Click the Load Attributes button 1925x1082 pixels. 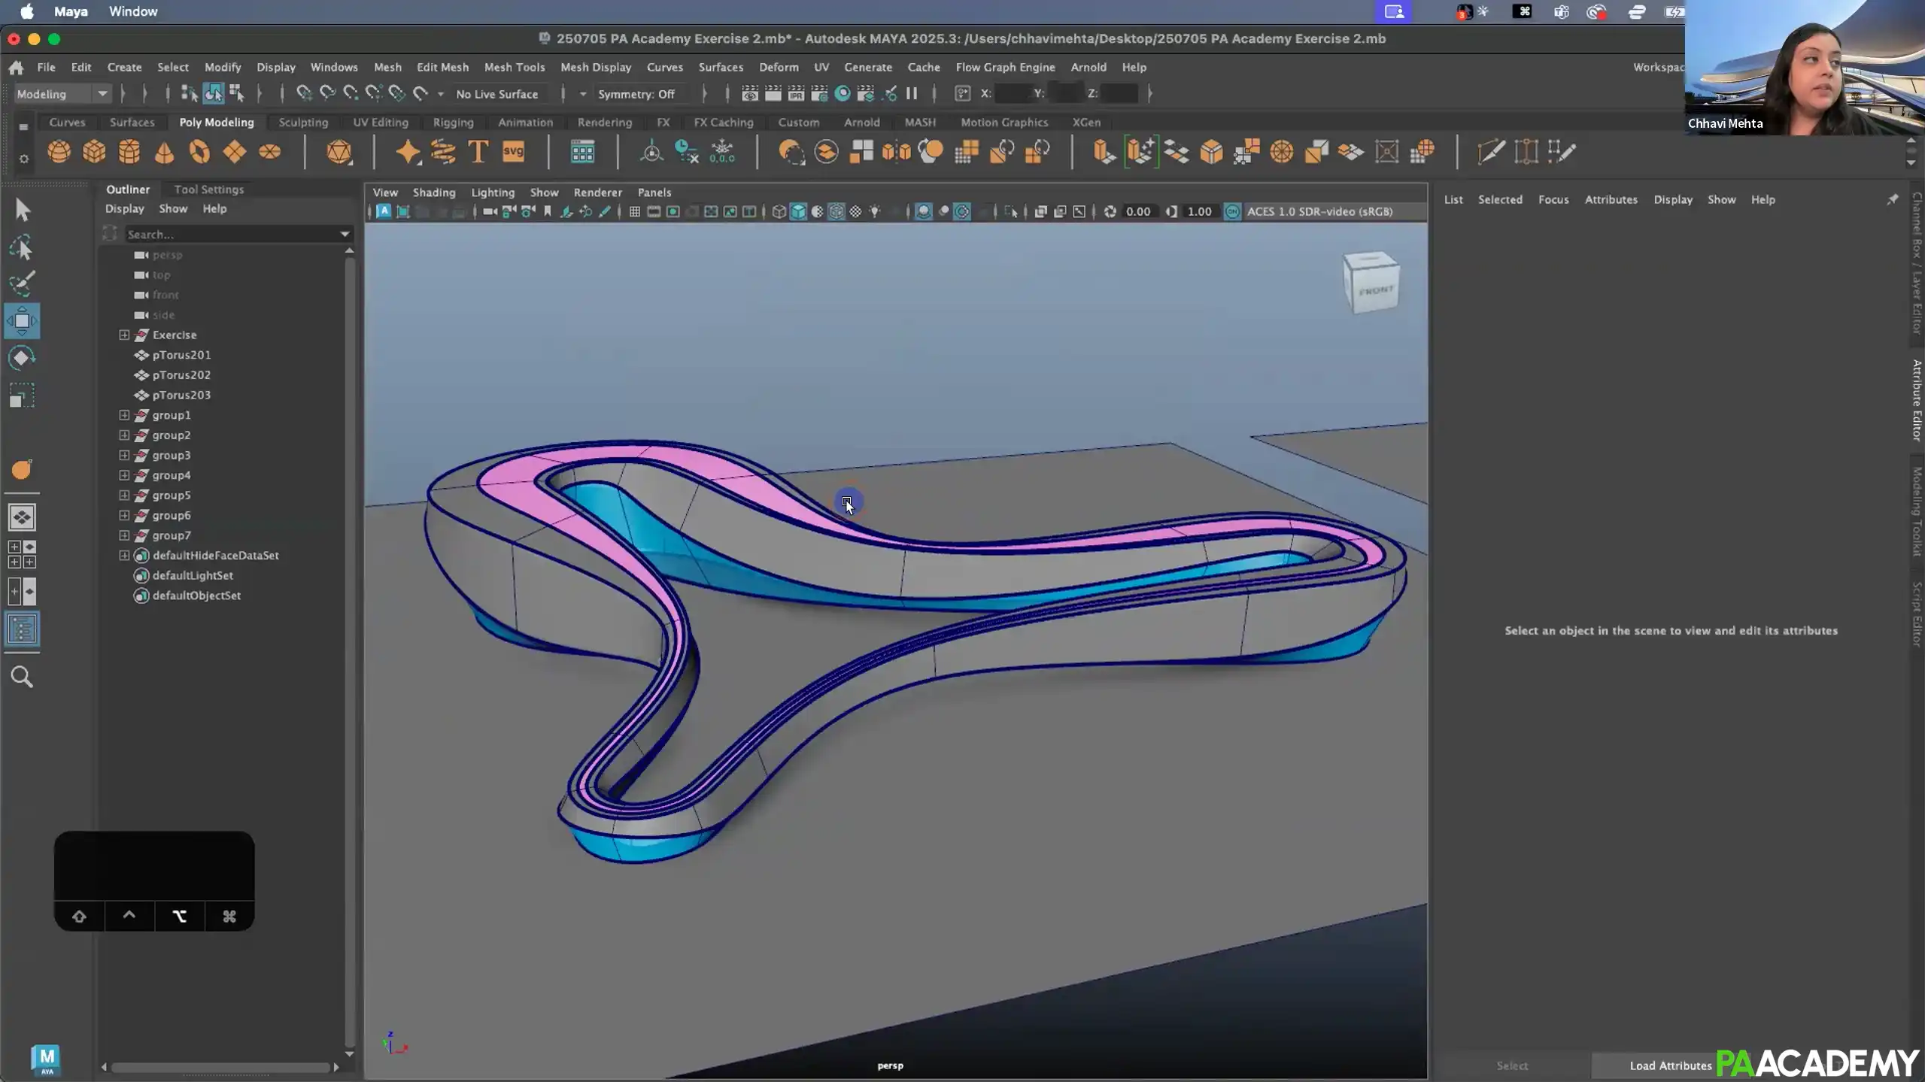1671,1065
